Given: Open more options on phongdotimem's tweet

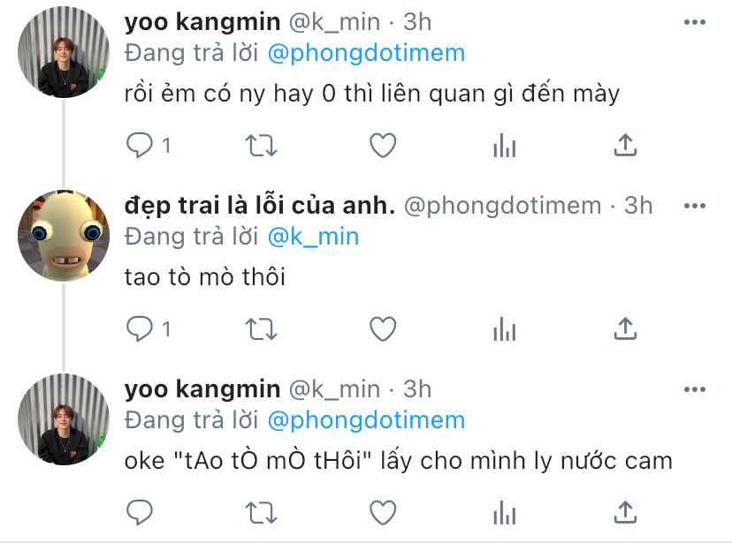Looking at the screenshot, I should (x=695, y=206).
